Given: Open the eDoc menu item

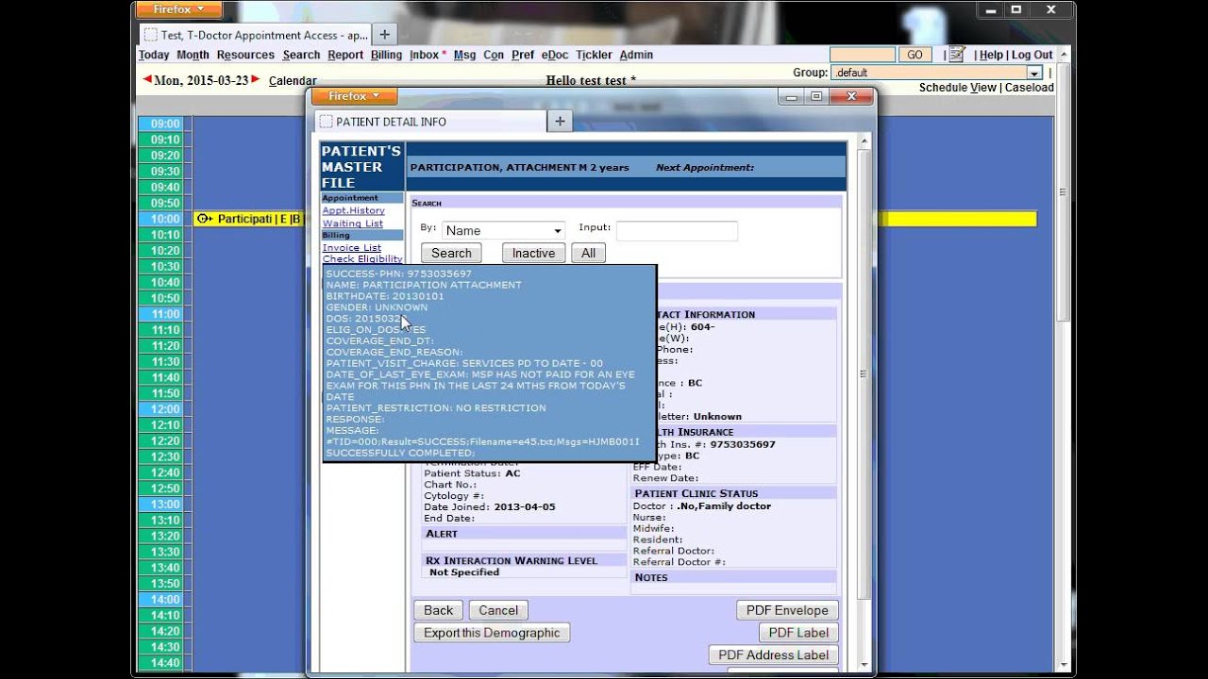Looking at the screenshot, I should click(x=555, y=55).
